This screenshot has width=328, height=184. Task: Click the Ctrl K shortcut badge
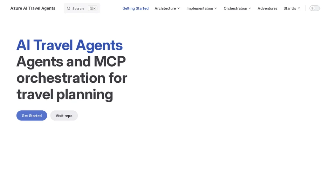click(x=93, y=8)
